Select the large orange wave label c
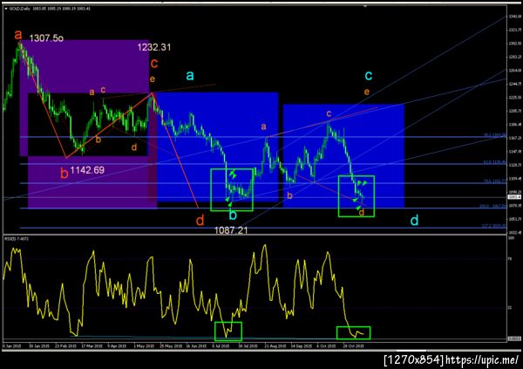 coord(154,63)
